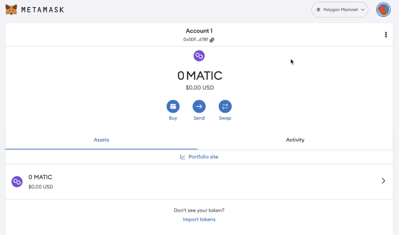Image resolution: width=399 pixels, height=235 pixels.
Task: Open the Portfolio site link
Action: coord(203,157)
